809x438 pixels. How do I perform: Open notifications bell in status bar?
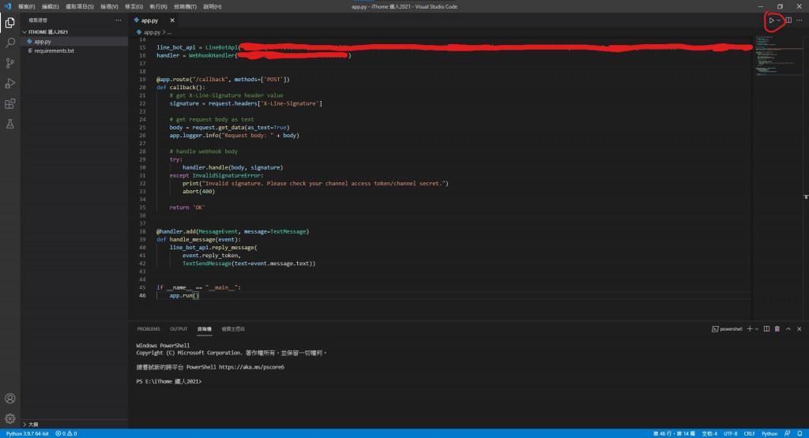click(x=800, y=433)
